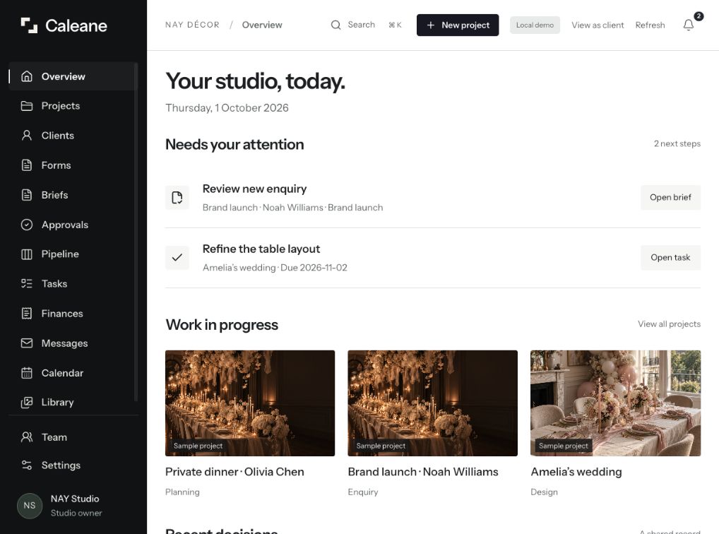The image size is (719, 534).
Task: Click the checkmark icon beside Refine the table layout
Action: coord(177,257)
